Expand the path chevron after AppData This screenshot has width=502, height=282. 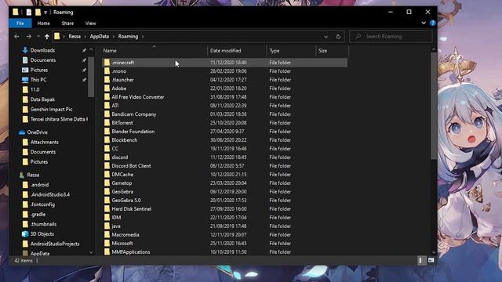point(114,37)
